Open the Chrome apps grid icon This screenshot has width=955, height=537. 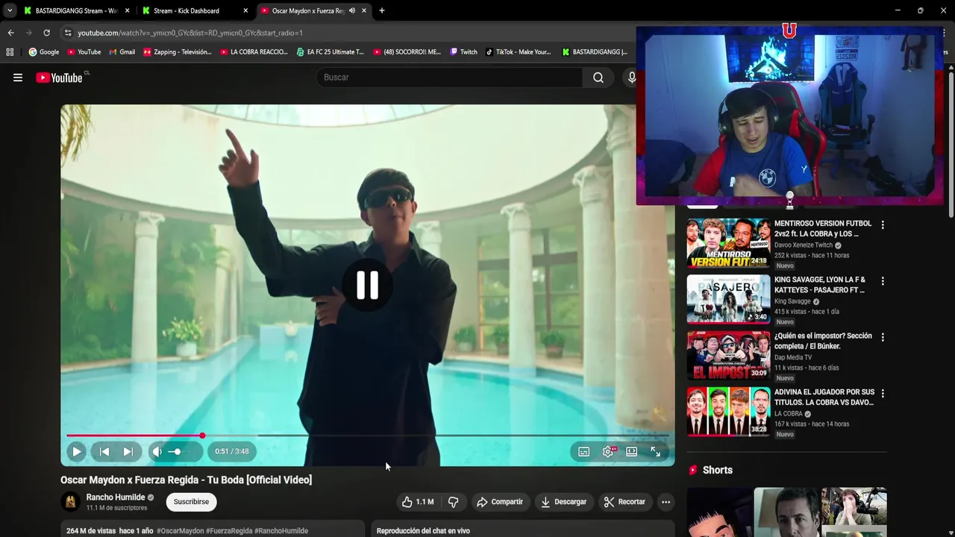[10, 52]
